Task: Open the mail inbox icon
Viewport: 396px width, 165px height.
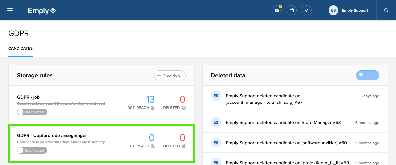Action: (276, 10)
